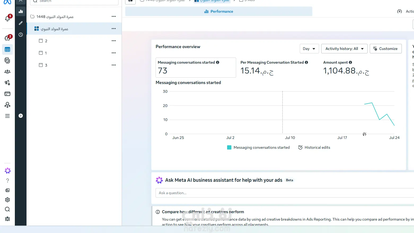This screenshot has width=414, height=233.
Task: Select campaign عمرة المولد النبوى 1448 in tree
Action: pyautogui.click(x=74, y=17)
